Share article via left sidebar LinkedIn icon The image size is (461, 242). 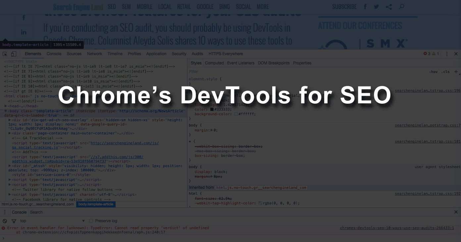(x=24, y=32)
